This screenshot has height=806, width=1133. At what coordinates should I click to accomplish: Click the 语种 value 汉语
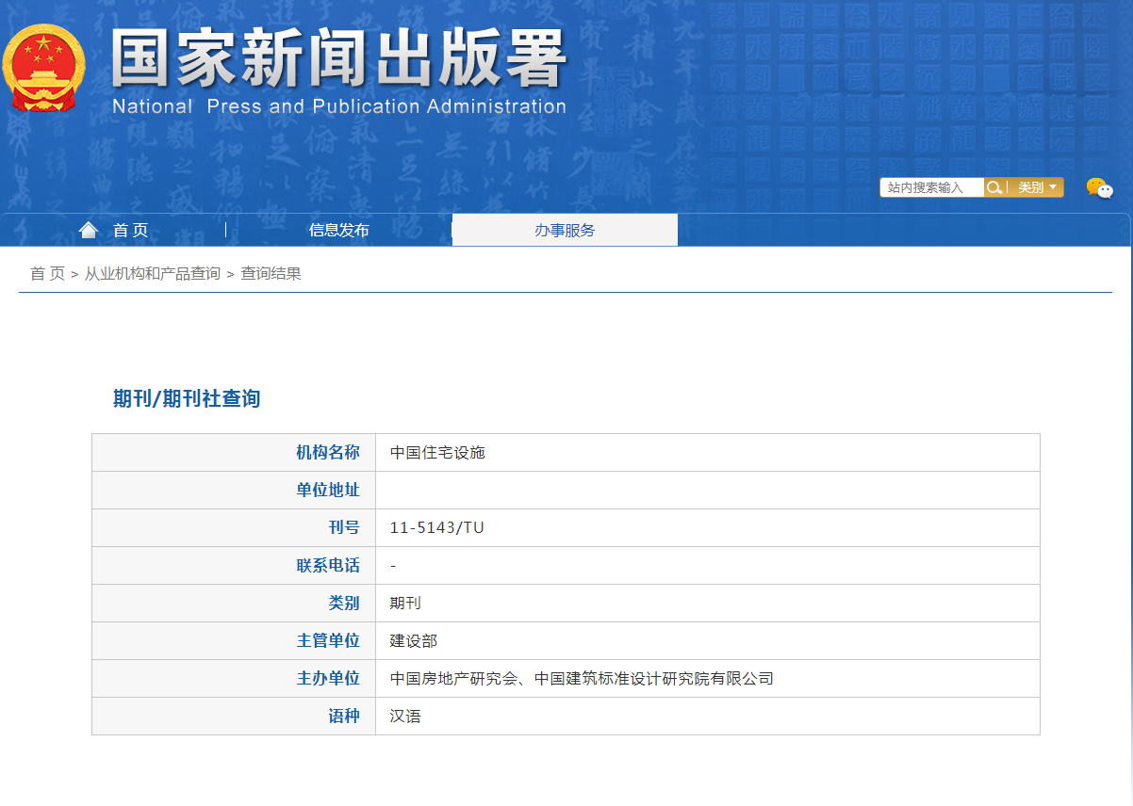[x=405, y=717]
